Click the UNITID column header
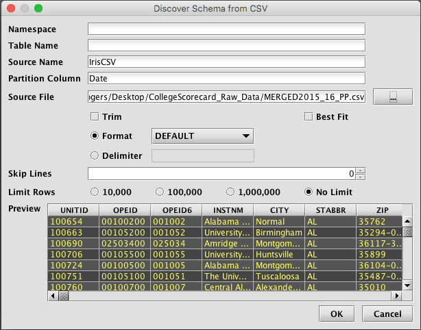 [x=73, y=210]
